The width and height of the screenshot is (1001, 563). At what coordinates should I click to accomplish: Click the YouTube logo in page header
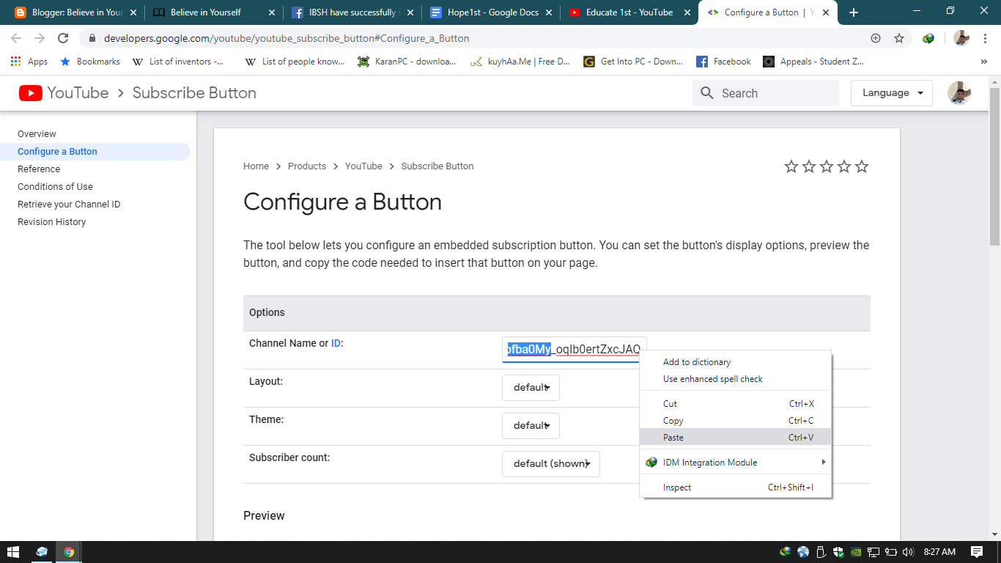(64, 93)
